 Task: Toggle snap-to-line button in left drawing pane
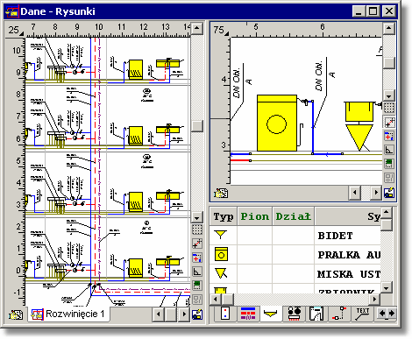[197, 244]
